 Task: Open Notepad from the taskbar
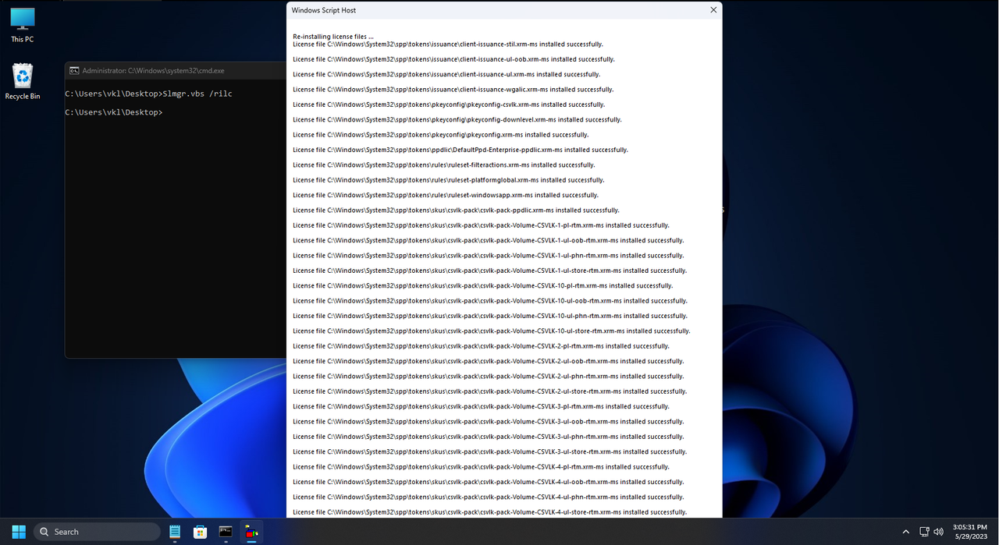pos(175,532)
